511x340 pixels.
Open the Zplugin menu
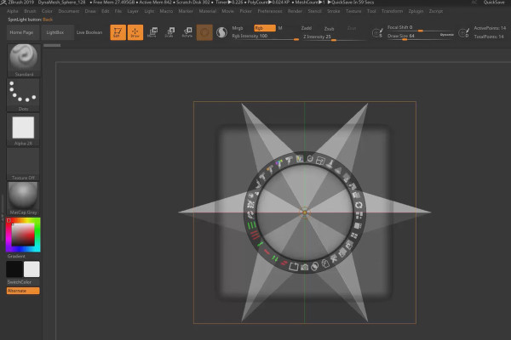click(416, 11)
